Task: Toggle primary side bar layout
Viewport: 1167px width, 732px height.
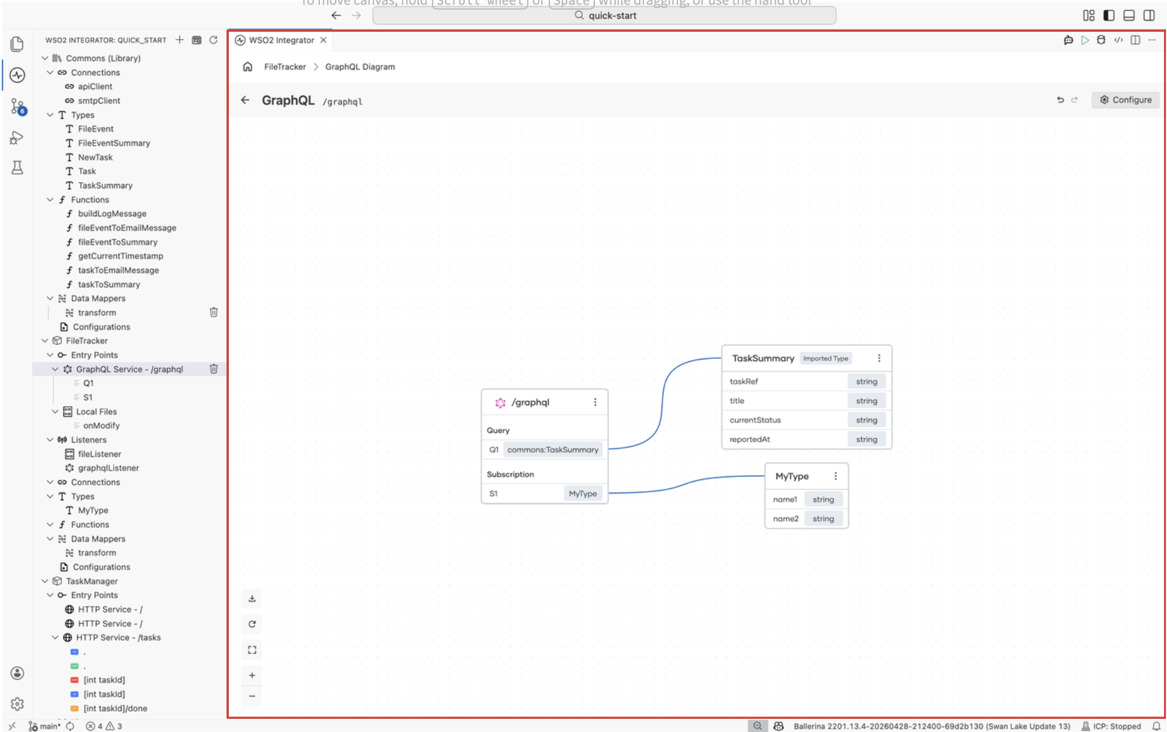Action: [x=1109, y=16]
